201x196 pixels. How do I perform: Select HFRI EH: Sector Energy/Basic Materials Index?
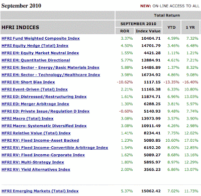click(50, 68)
